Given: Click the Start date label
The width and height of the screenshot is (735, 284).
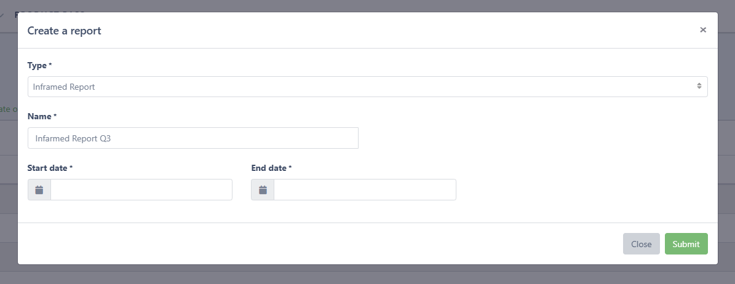Looking at the screenshot, I should (x=47, y=168).
